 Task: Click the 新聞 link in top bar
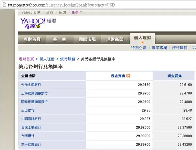(62, 12)
